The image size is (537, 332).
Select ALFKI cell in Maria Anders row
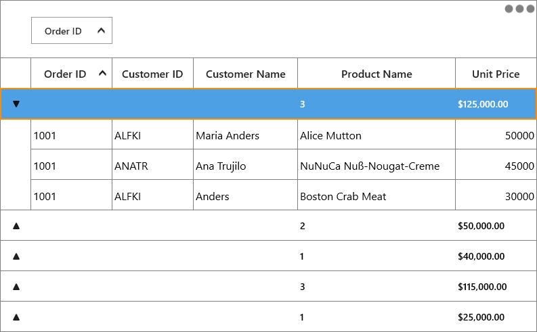pos(153,135)
